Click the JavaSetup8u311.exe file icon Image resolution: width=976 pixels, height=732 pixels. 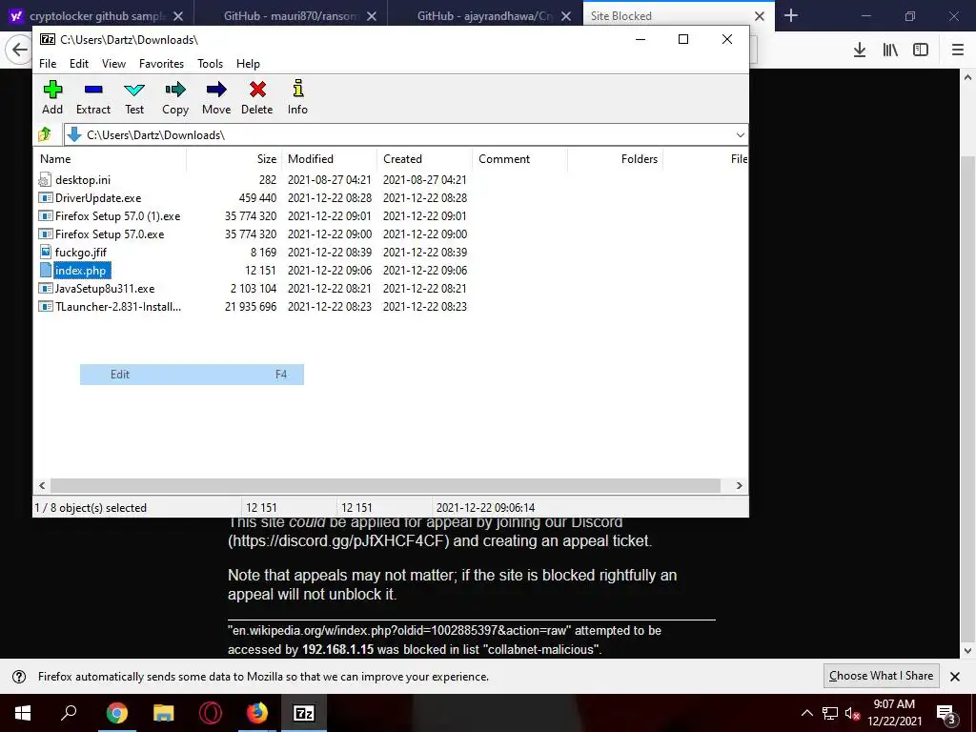click(x=45, y=288)
